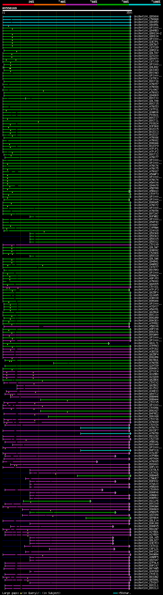Click the UniRef100_Q9C5K7 entry
This screenshot has width=163, height=595.
point(146,45)
